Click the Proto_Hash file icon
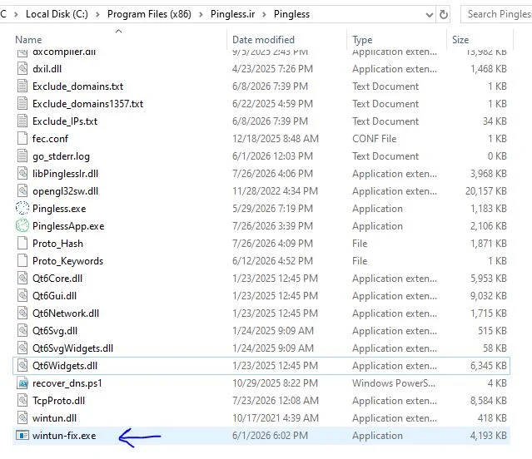 point(22,244)
